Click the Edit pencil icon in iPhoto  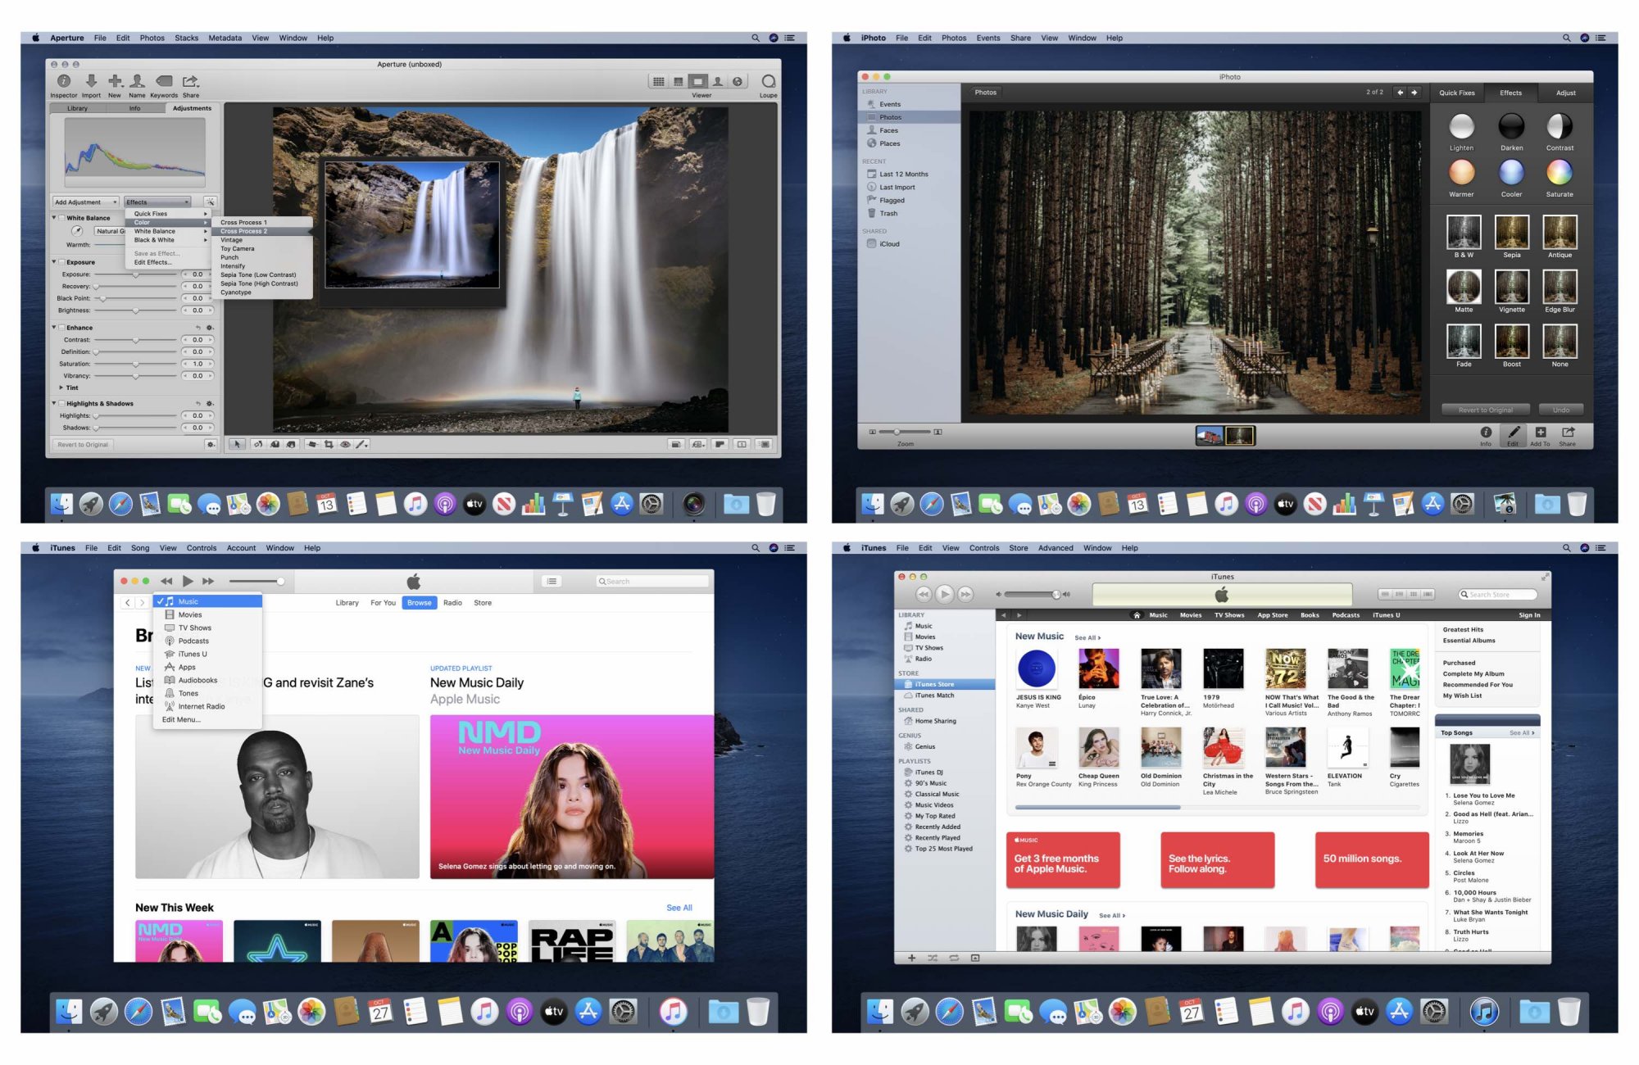point(1513,432)
